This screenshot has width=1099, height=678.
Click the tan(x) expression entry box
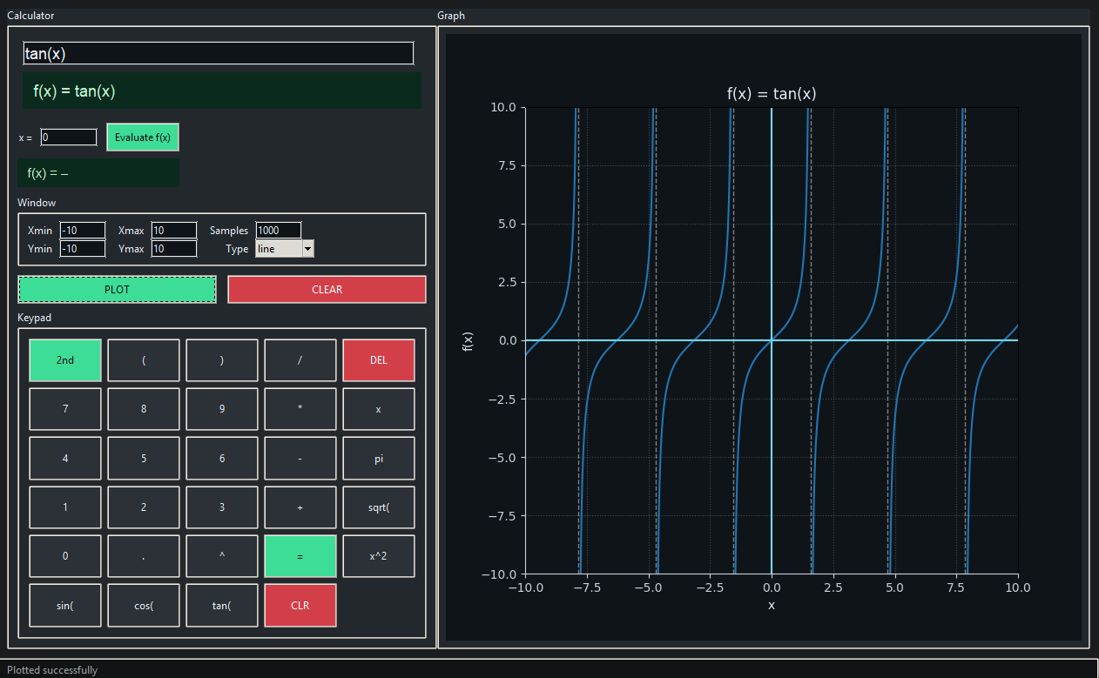(x=218, y=53)
